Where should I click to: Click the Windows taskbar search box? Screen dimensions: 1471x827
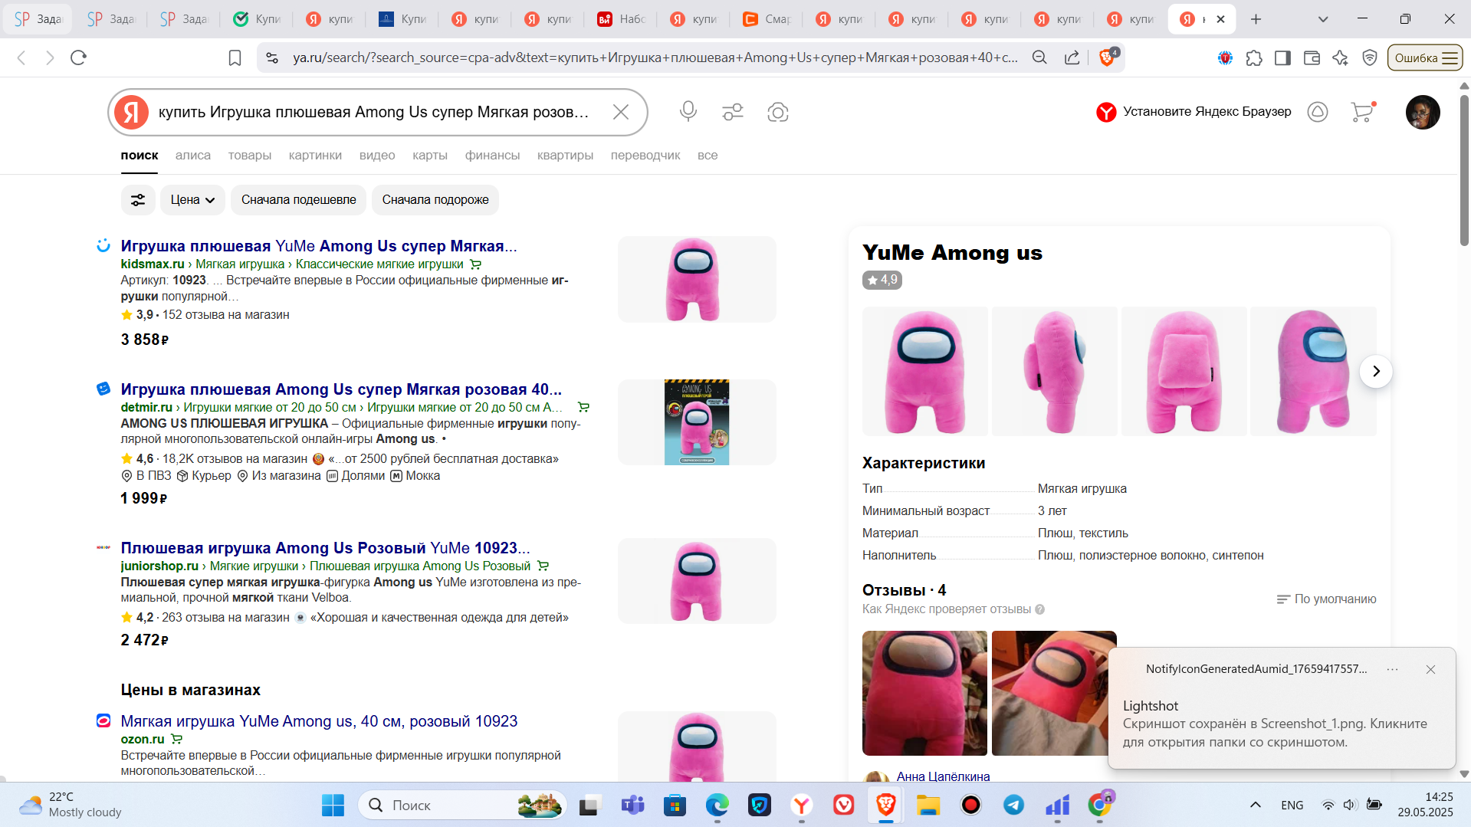point(461,805)
